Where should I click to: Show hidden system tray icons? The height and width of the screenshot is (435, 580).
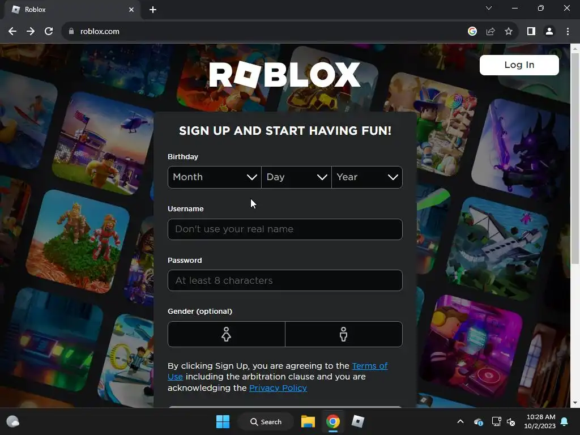460,421
